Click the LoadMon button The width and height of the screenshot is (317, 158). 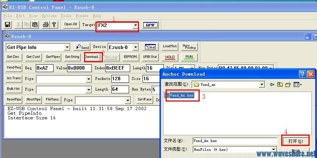[169, 47]
